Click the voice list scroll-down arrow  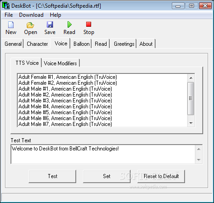click(191, 123)
